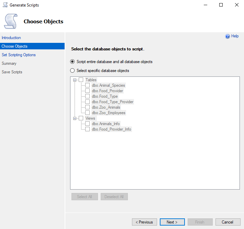
Task: Check the dbo.Food_Type_Provider box
Action: coord(87,102)
